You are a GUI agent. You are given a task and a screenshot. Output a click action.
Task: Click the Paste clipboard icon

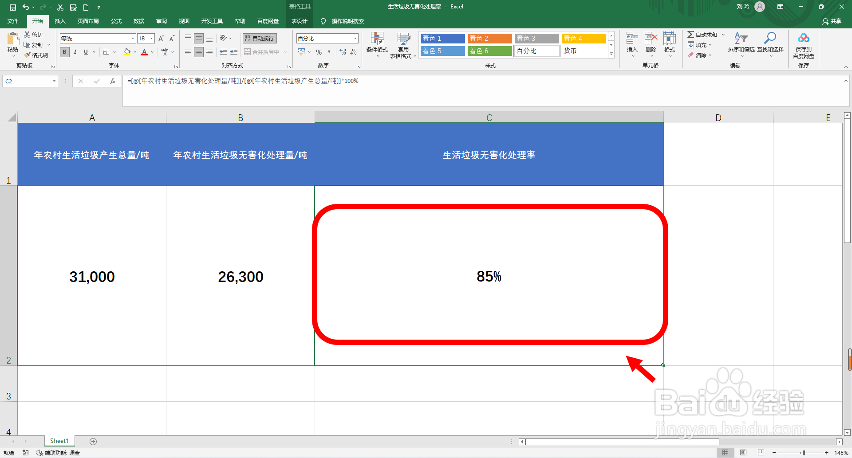point(13,39)
